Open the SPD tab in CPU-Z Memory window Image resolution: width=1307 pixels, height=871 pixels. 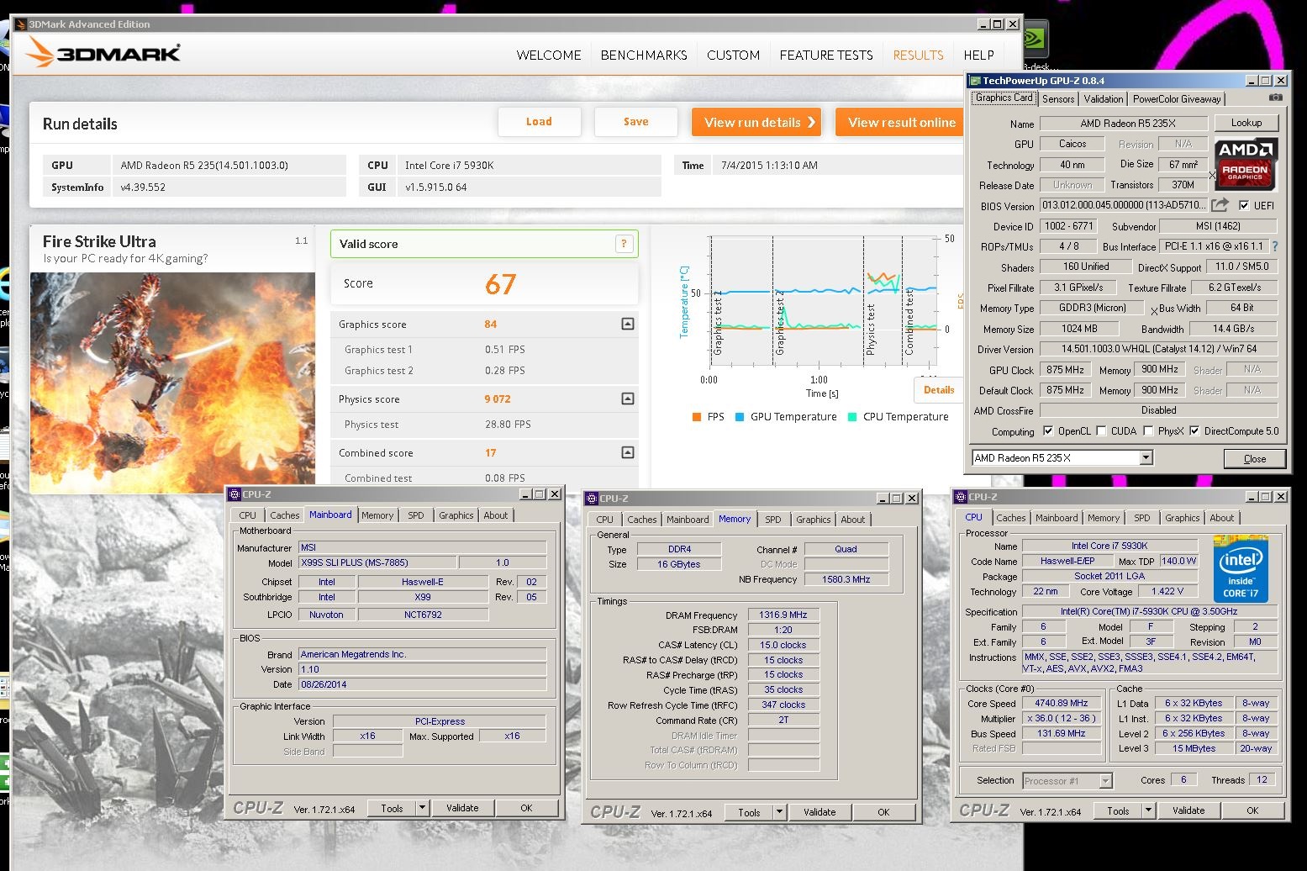coord(773,520)
